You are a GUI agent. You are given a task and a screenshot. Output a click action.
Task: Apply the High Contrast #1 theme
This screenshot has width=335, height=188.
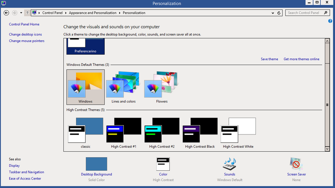[123, 133]
